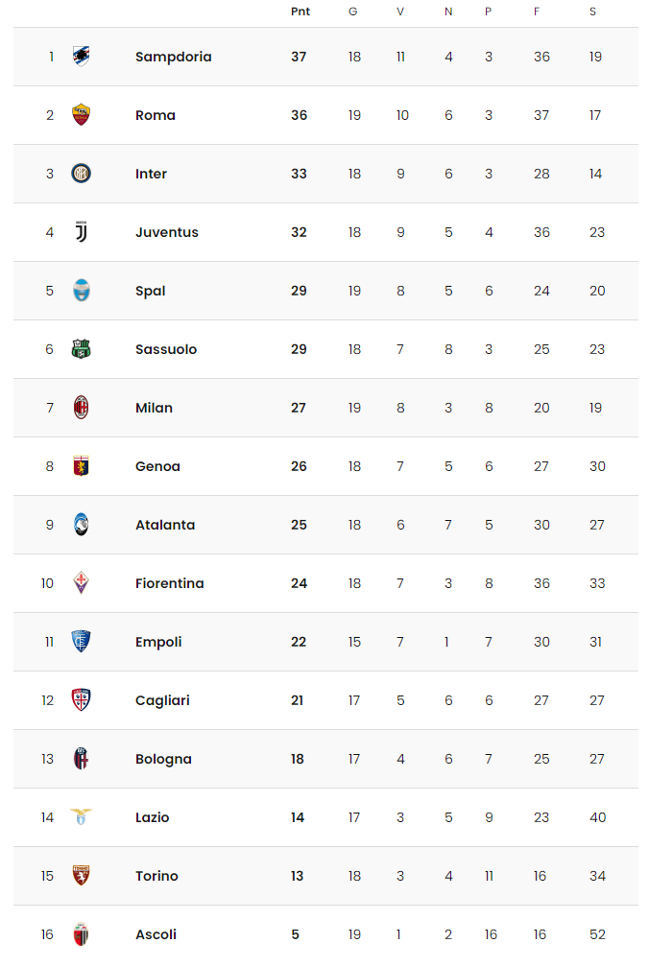Click the Roma team logo
Screen dimensions: 649x967
pos(81,115)
